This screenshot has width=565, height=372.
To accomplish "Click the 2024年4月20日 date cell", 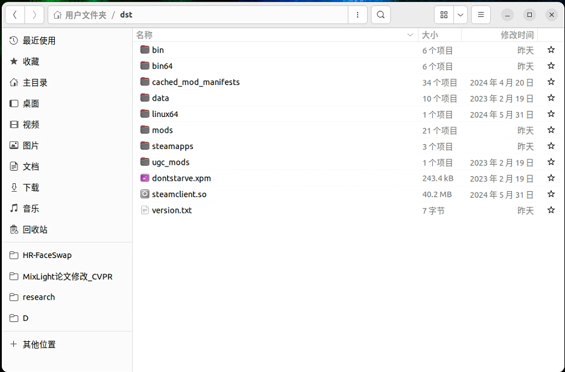I will pos(502,83).
